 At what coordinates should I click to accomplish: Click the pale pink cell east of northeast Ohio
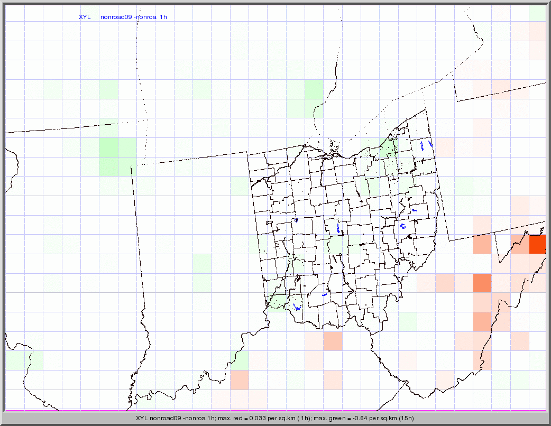[x=445, y=147]
